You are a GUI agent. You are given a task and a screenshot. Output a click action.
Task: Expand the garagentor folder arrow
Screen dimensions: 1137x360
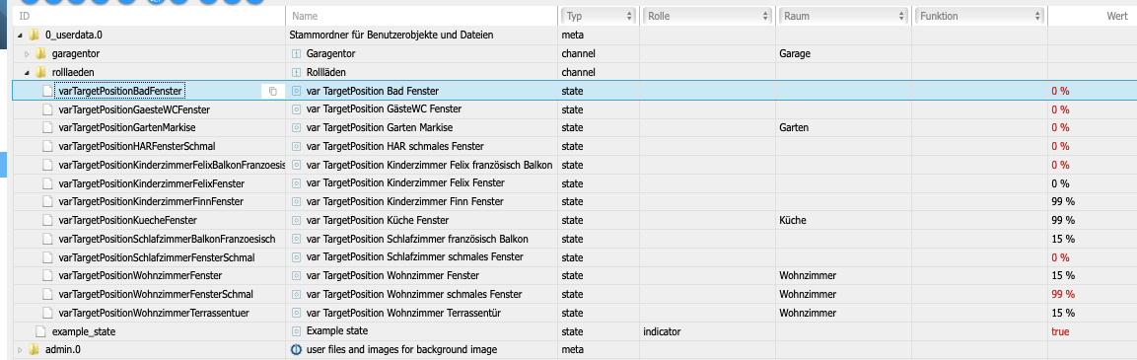click(x=27, y=53)
